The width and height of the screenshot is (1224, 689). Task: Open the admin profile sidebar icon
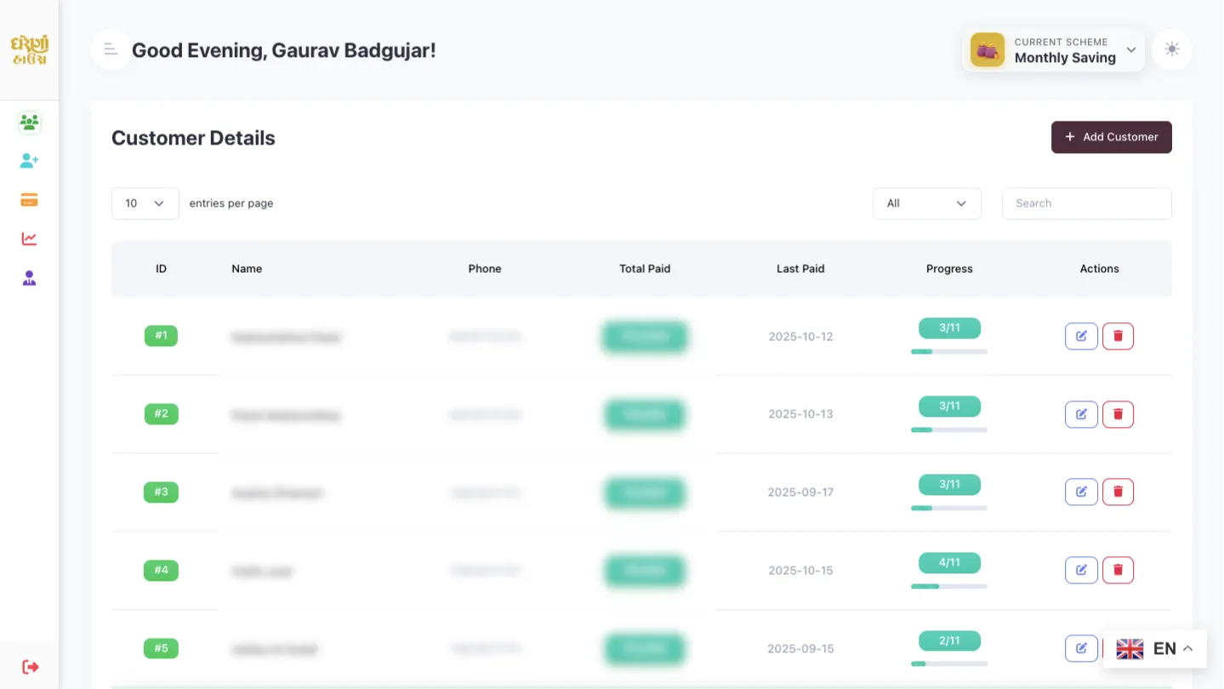(29, 278)
